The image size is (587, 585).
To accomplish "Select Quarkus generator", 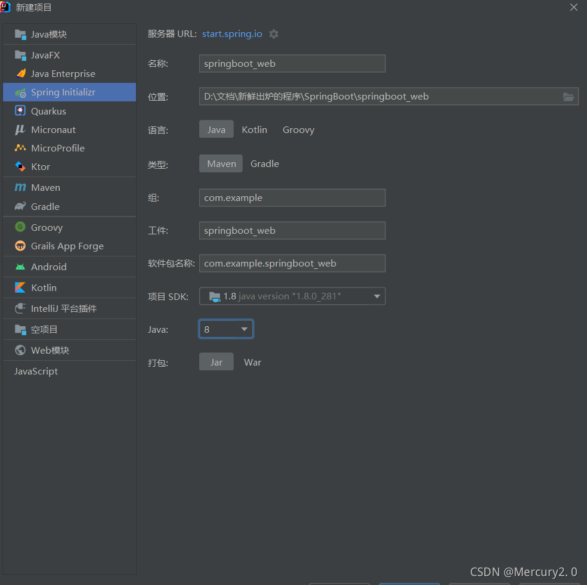I will tap(70, 111).
